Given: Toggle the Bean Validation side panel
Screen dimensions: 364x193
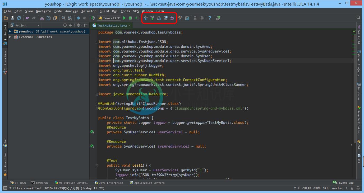Looking at the screenshot, I should [359, 120].
